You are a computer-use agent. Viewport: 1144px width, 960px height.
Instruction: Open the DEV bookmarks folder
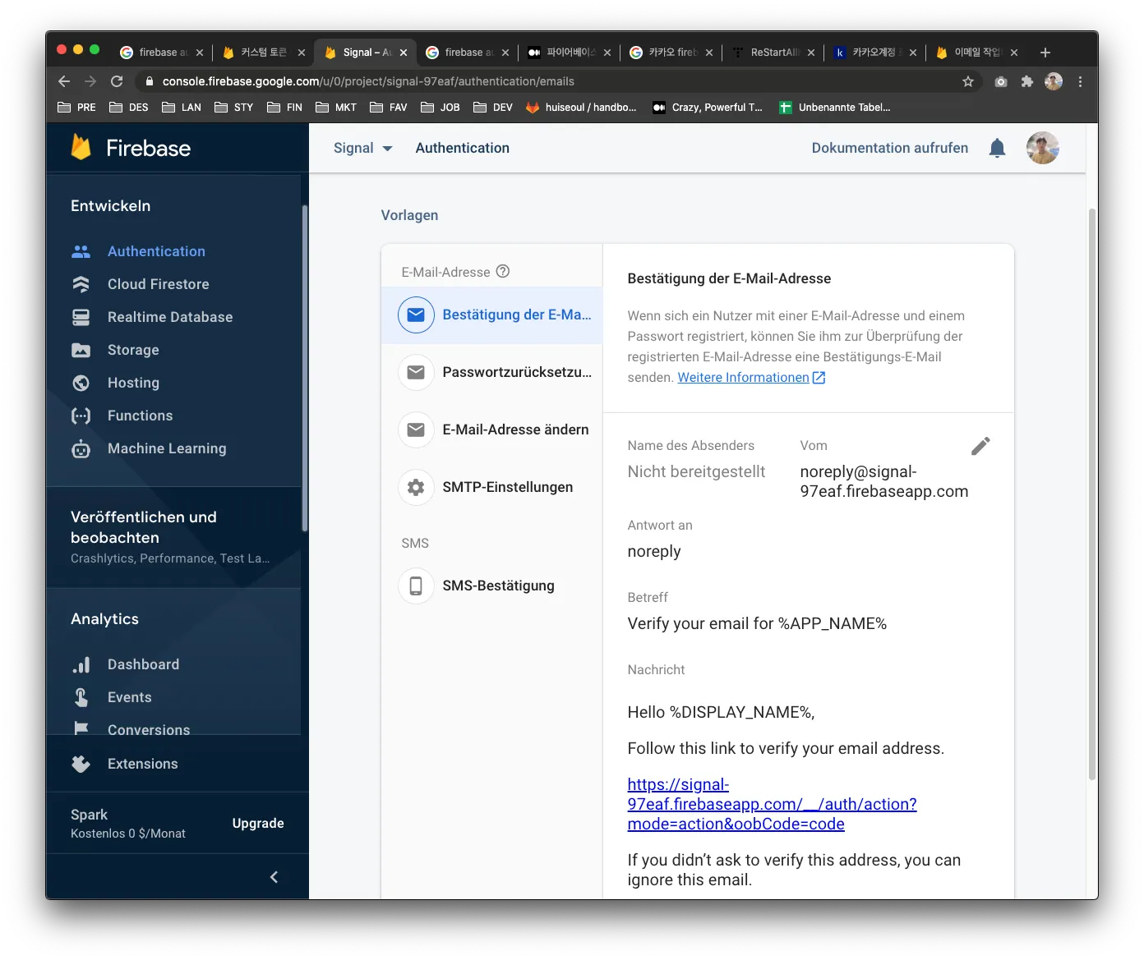[x=493, y=107]
